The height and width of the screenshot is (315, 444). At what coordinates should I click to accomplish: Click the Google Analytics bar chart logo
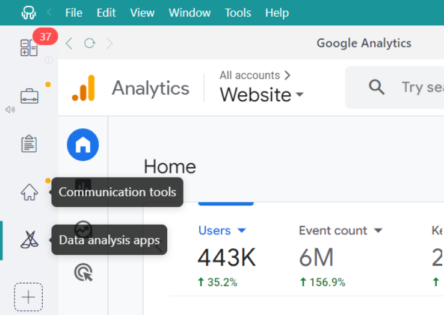(x=83, y=87)
